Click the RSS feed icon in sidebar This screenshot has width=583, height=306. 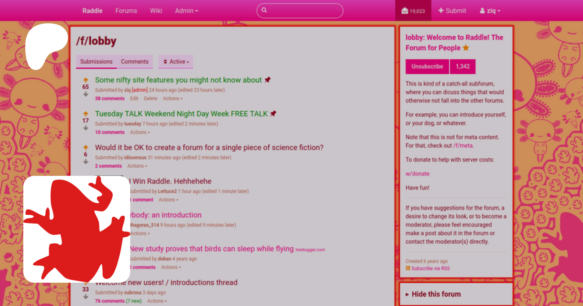pyautogui.click(x=408, y=268)
